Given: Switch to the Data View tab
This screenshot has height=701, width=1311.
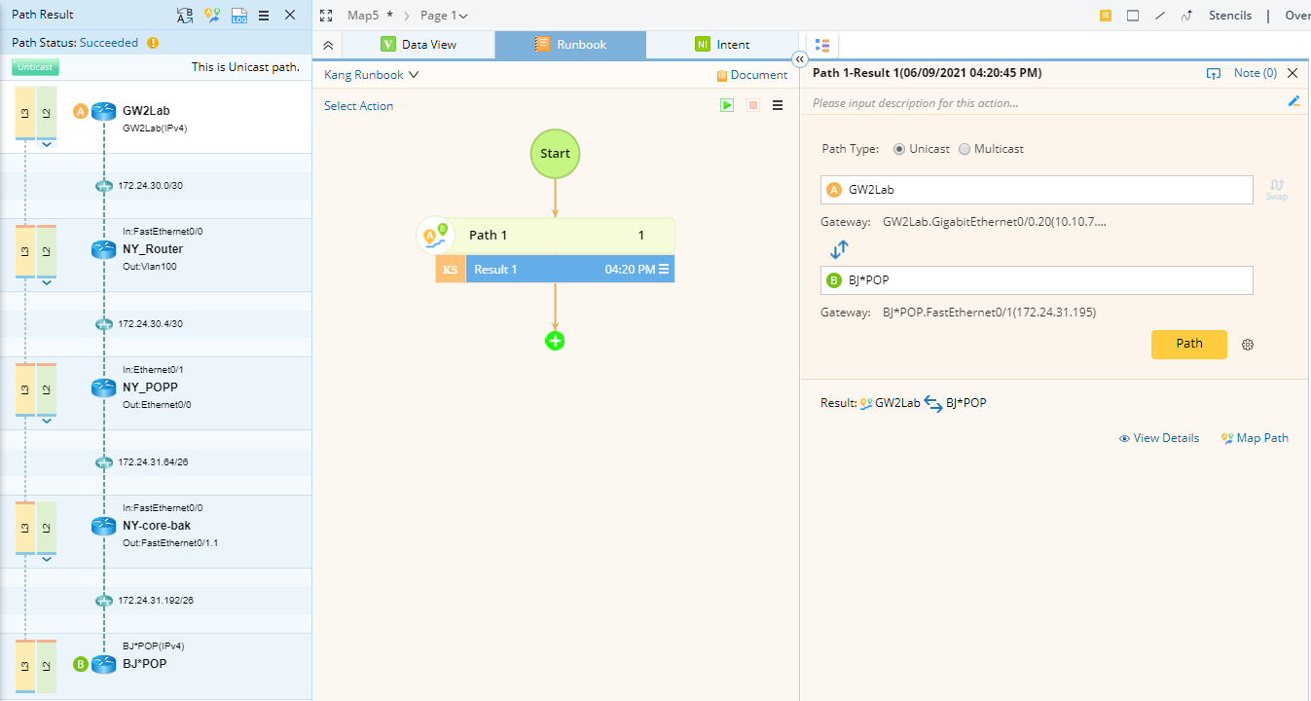Looking at the screenshot, I should 419,45.
